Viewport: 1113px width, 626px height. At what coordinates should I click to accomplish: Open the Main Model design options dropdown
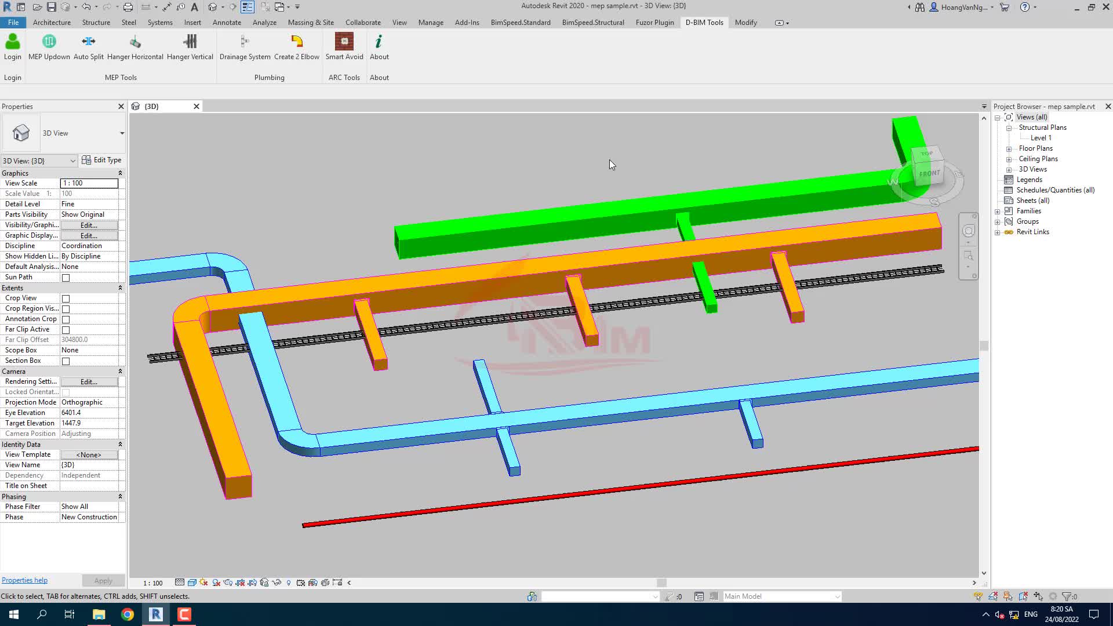click(x=782, y=596)
